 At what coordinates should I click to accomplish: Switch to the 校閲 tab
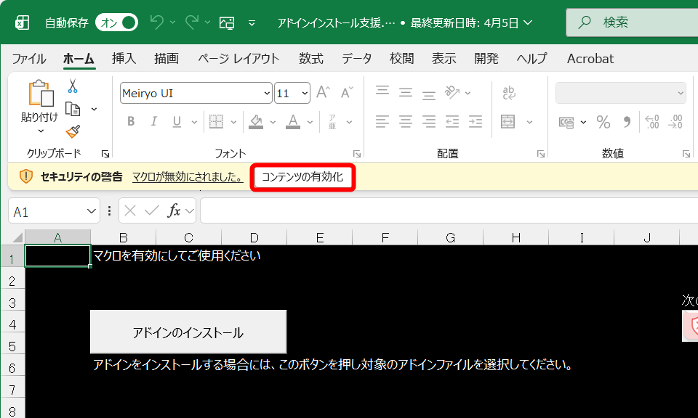point(401,59)
